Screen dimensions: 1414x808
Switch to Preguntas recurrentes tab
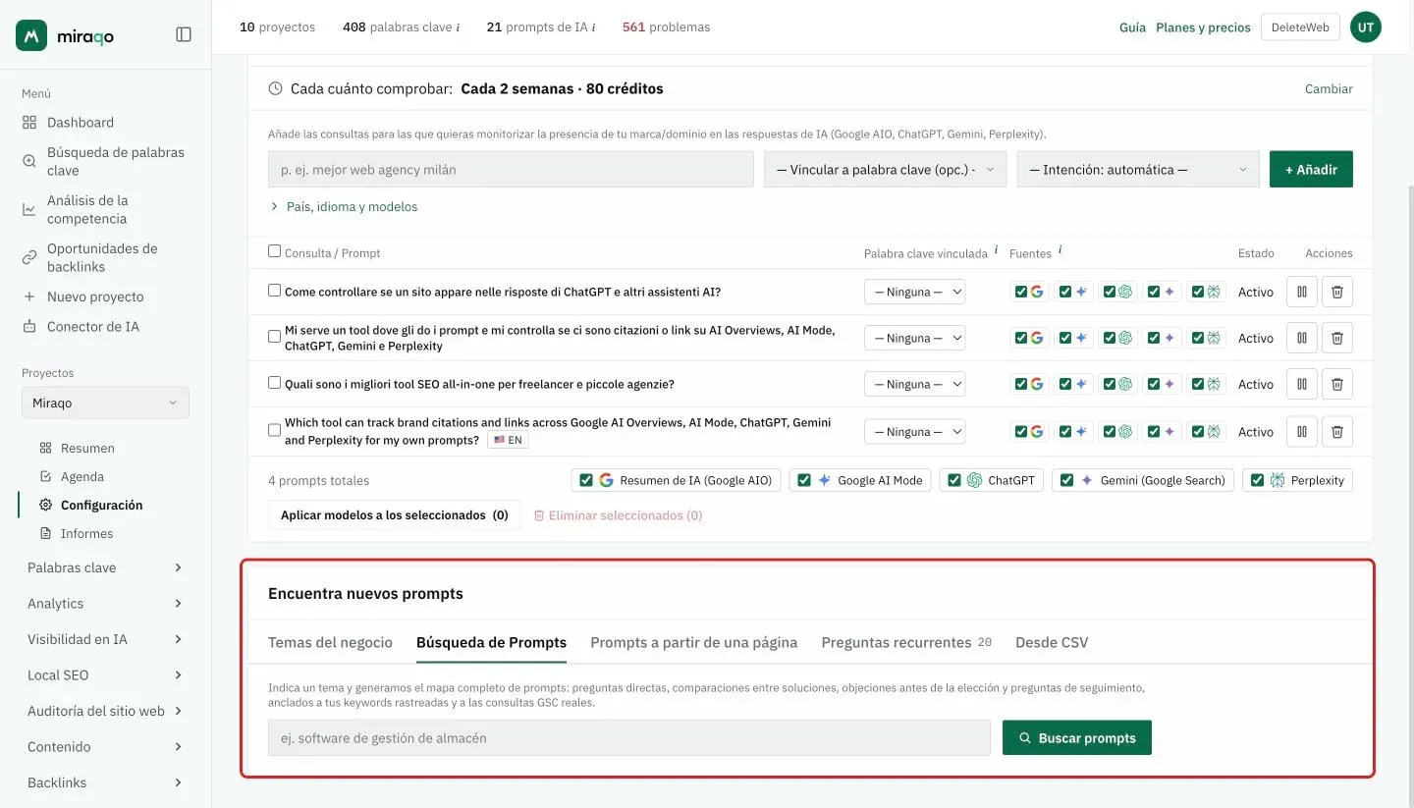coord(906,642)
